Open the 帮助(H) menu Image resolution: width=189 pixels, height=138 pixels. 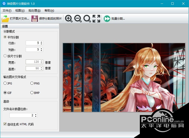point(49,11)
